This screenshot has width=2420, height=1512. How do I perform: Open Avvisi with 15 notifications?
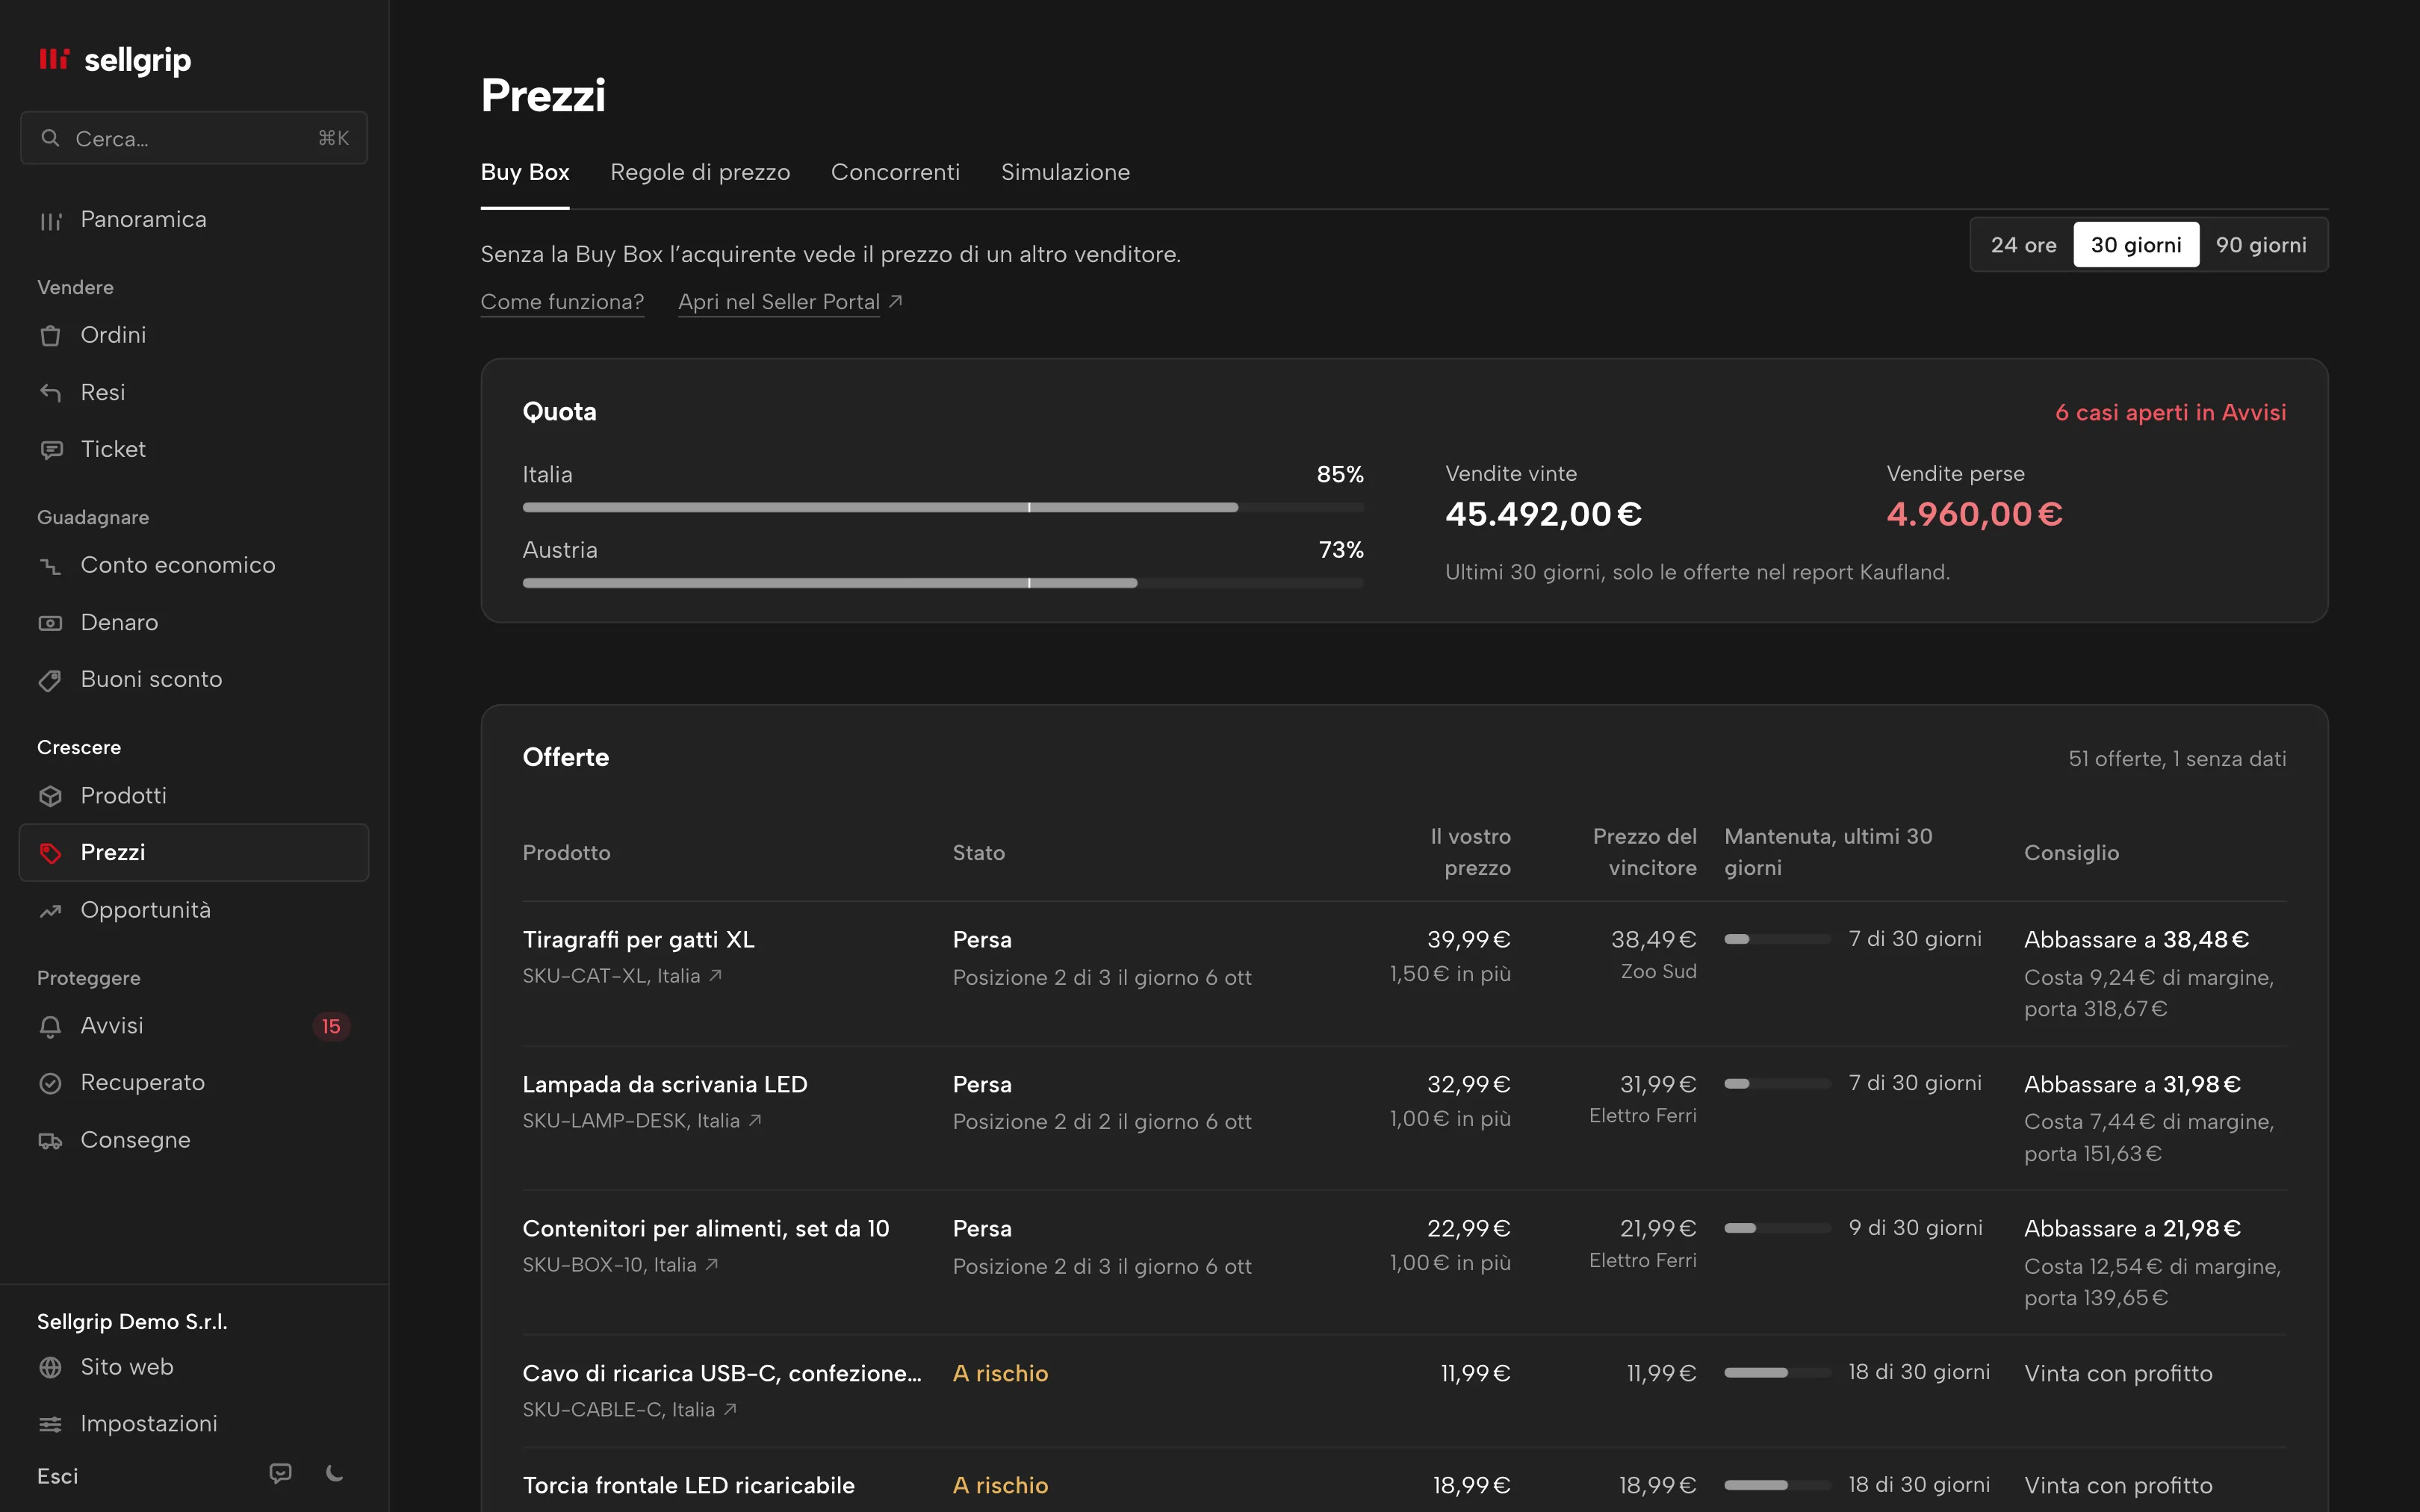click(x=194, y=1025)
